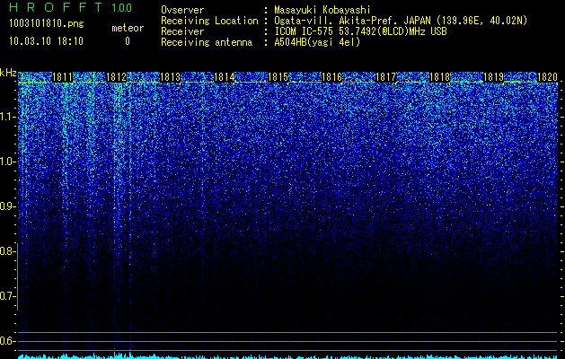Screen dimensions: 565x359
Task: Click the Receiver label
Action: (182, 31)
